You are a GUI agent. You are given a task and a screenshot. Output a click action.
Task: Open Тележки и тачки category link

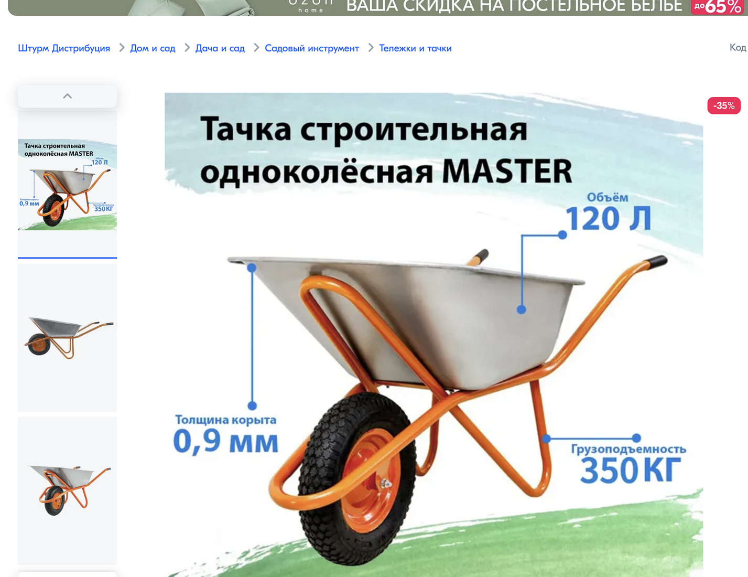click(x=415, y=48)
